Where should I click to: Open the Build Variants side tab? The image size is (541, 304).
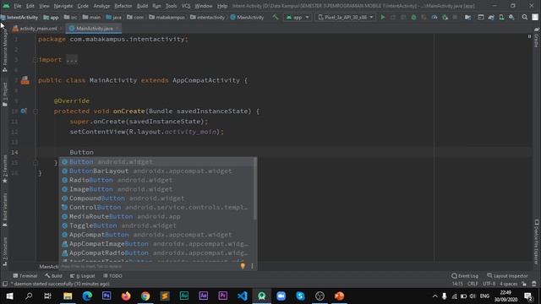pyautogui.click(x=5, y=209)
